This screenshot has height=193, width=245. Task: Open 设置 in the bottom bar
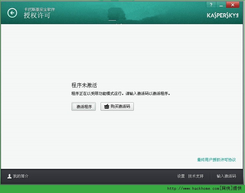click(181, 176)
